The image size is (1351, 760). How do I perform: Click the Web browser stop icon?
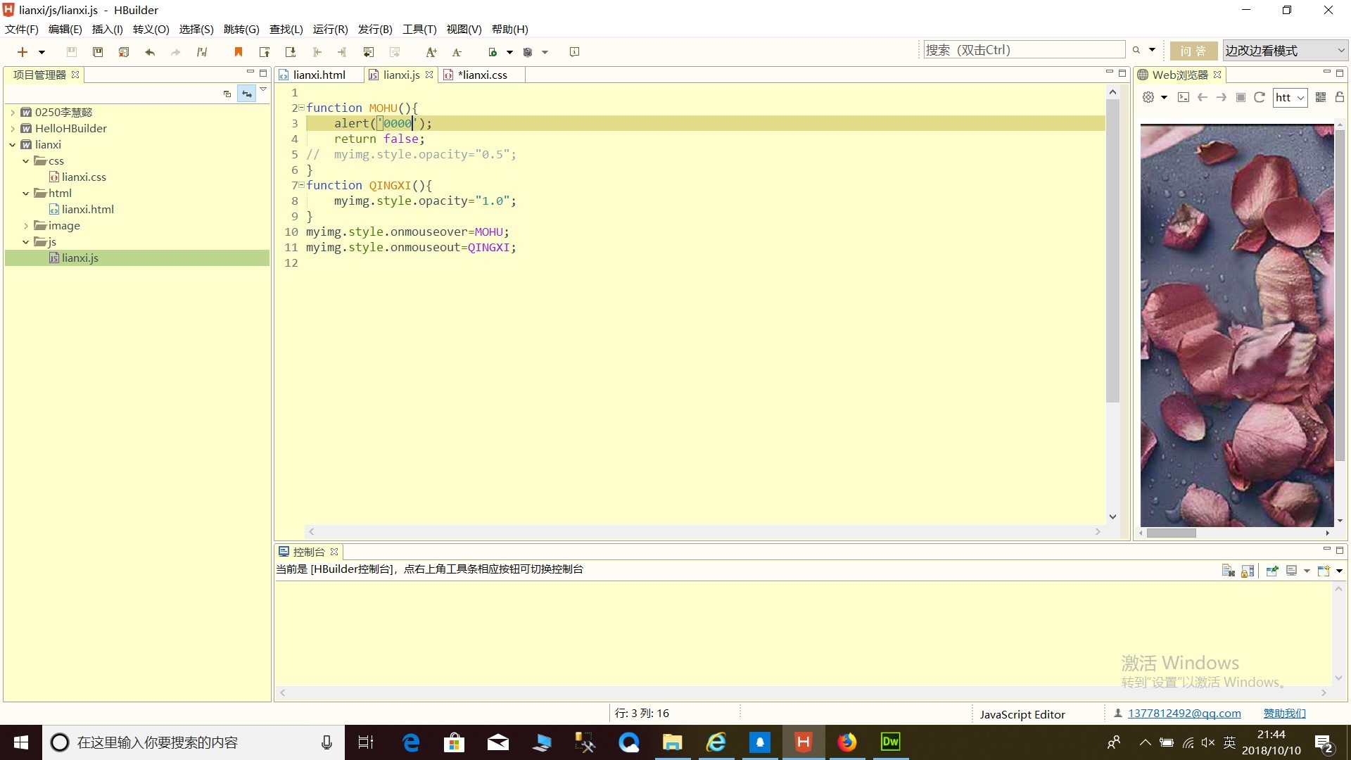point(1241,97)
